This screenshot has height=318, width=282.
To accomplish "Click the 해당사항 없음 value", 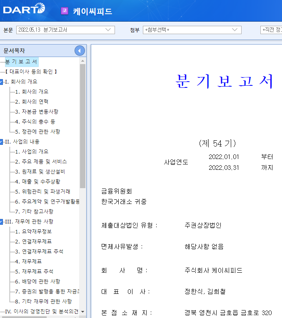I will pos(204,246).
